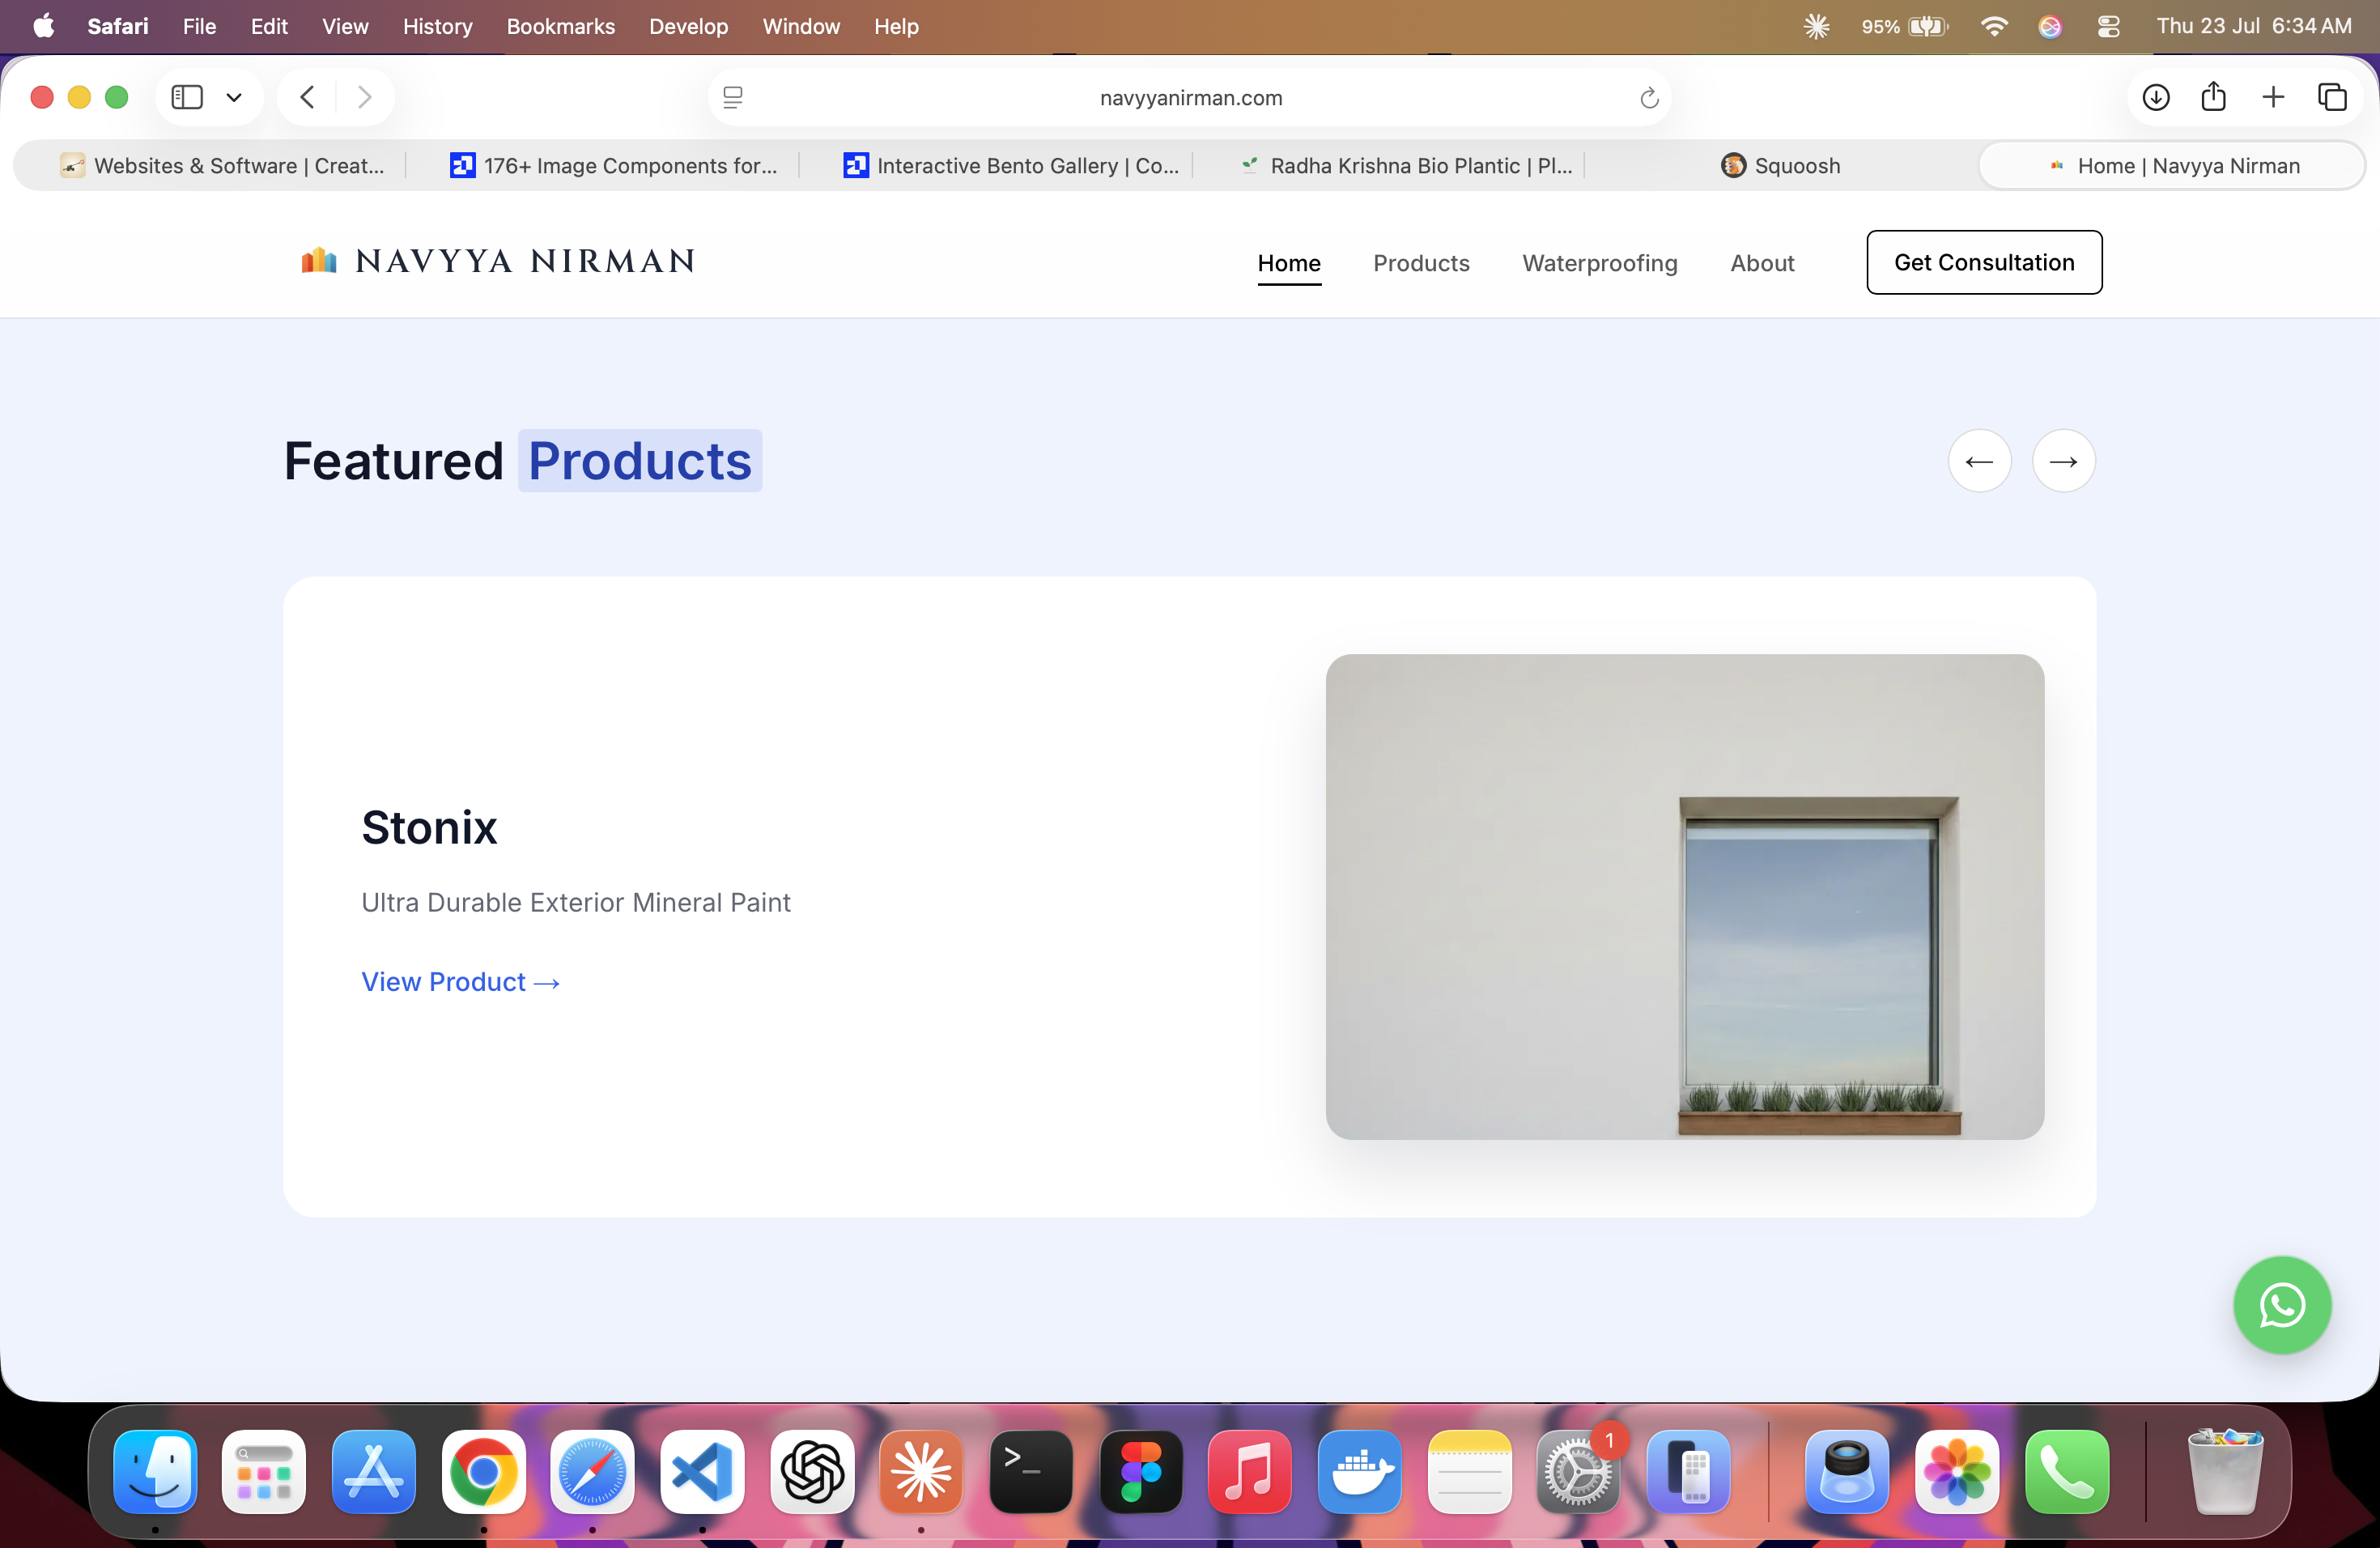Open the Products nav link

pyautogui.click(x=1421, y=263)
